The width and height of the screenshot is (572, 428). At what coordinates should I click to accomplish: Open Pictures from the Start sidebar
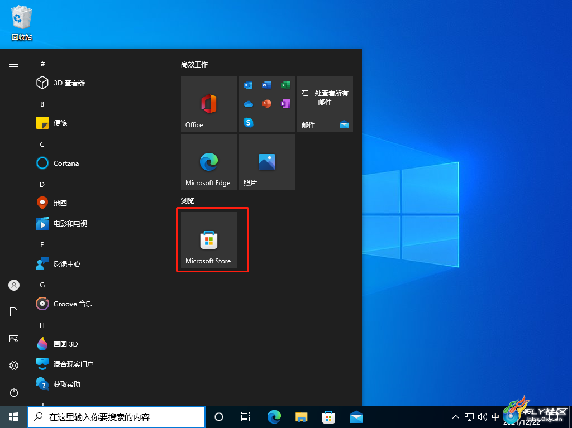[x=14, y=339]
